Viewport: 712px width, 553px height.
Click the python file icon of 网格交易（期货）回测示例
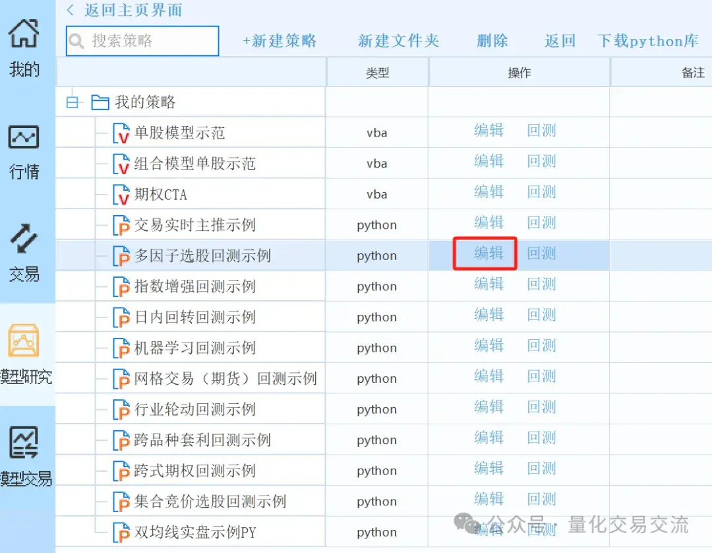(121, 379)
